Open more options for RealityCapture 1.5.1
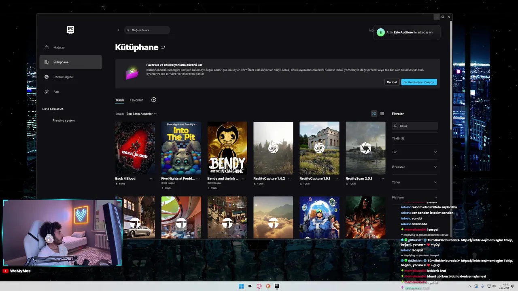Image resolution: width=518 pixels, height=291 pixels. point(336,179)
